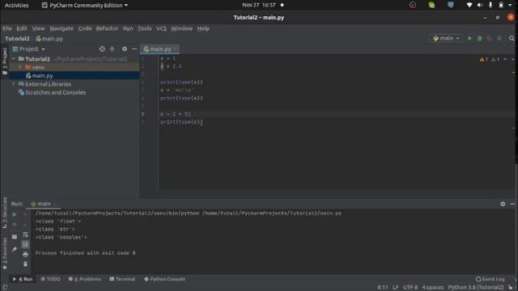Collapse the Tutorial2 project folder
Image resolution: width=518 pixels, height=291 pixels.
click(14, 59)
